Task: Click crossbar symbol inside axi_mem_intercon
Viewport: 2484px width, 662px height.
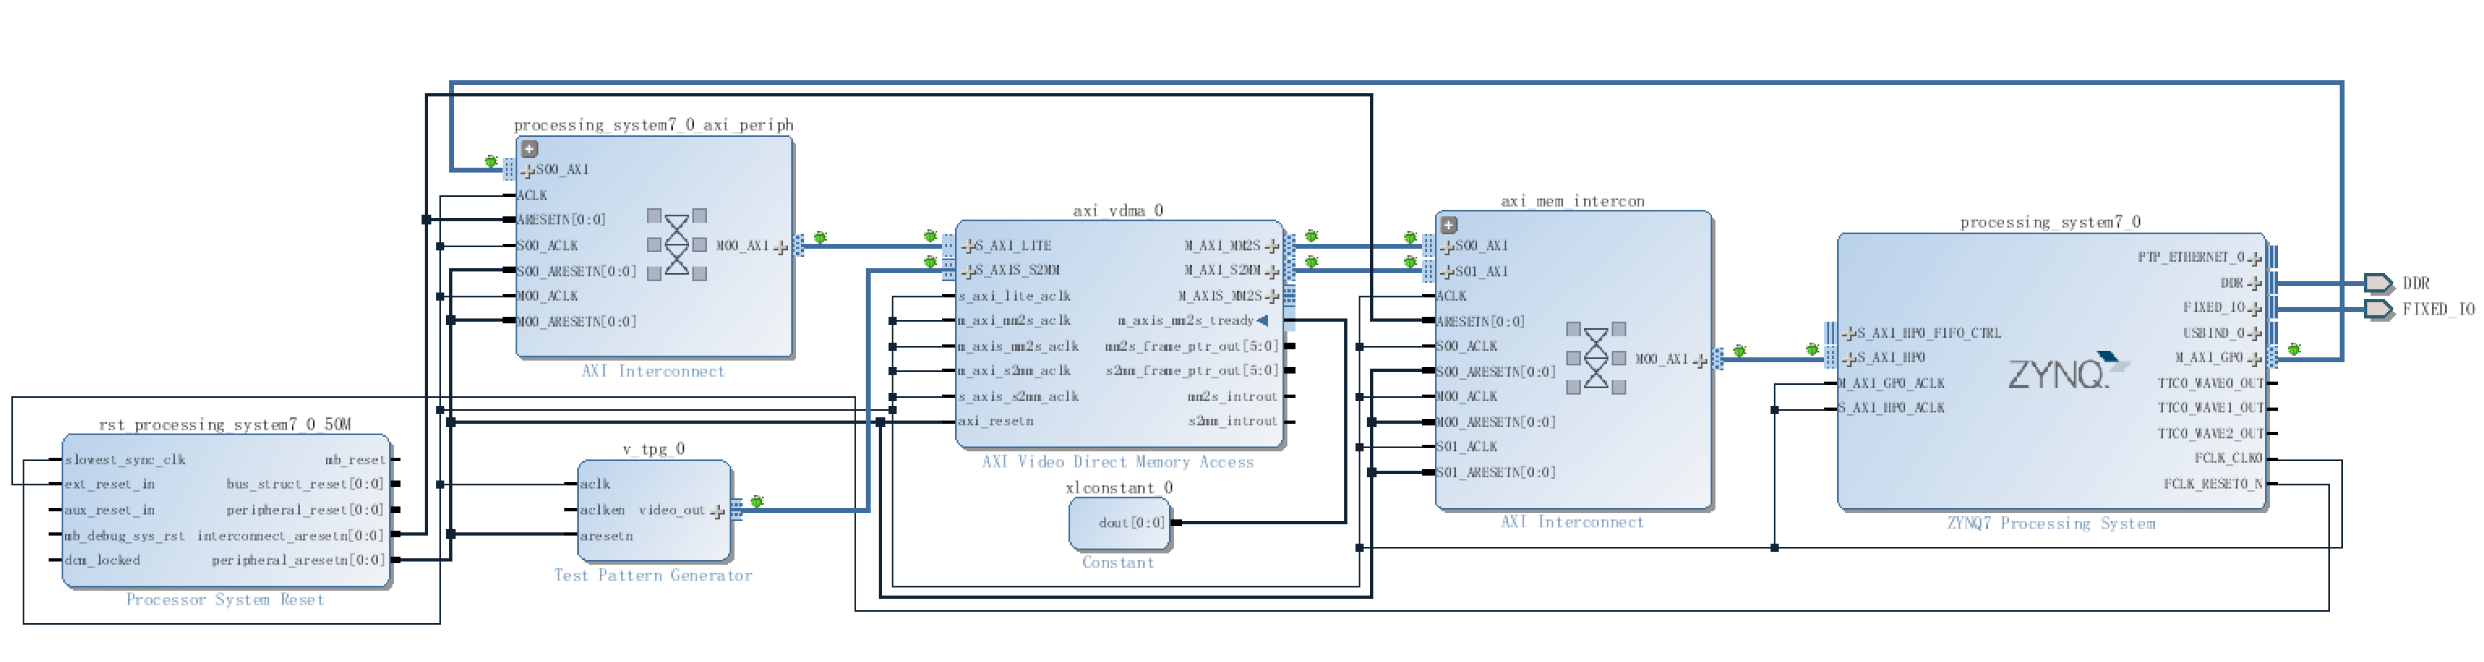Action: click(x=1596, y=358)
